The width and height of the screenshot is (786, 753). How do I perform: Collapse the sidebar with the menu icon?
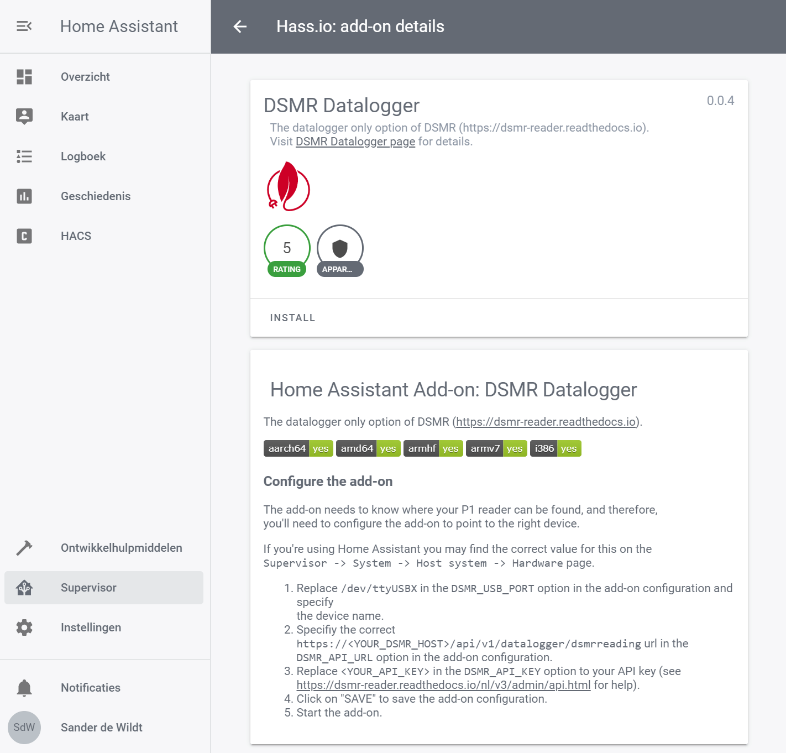[x=24, y=26]
